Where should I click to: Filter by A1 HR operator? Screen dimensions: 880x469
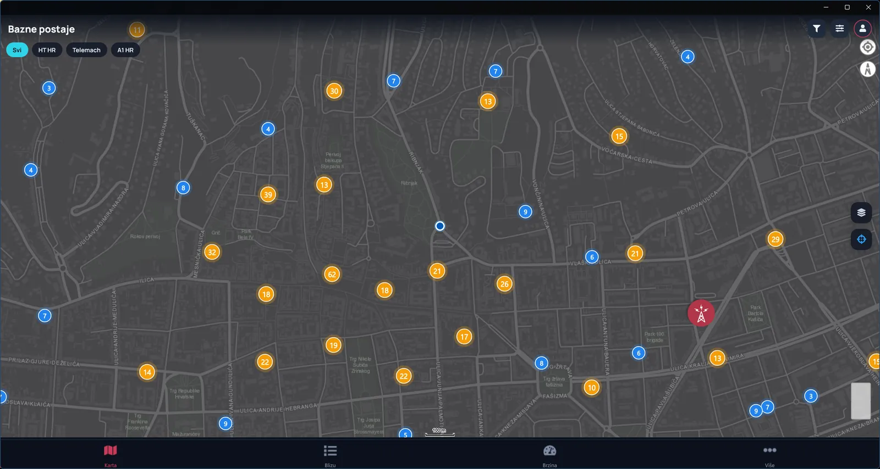(x=125, y=50)
